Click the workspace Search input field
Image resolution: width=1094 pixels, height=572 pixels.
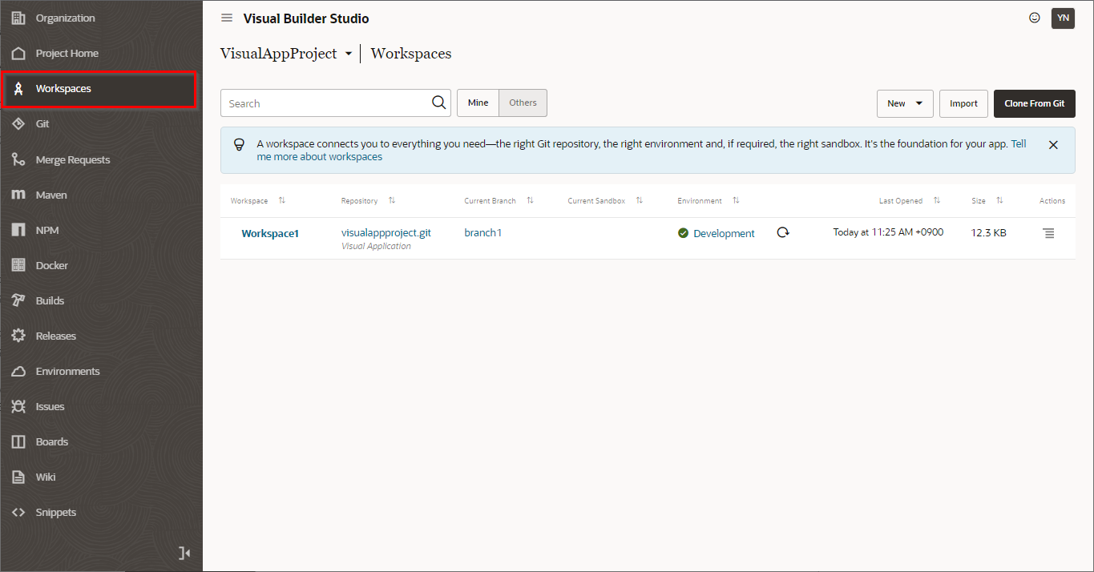pos(325,103)
